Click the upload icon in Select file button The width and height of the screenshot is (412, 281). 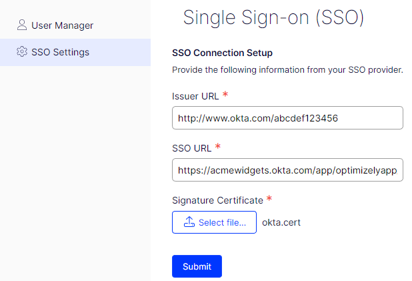189,222
